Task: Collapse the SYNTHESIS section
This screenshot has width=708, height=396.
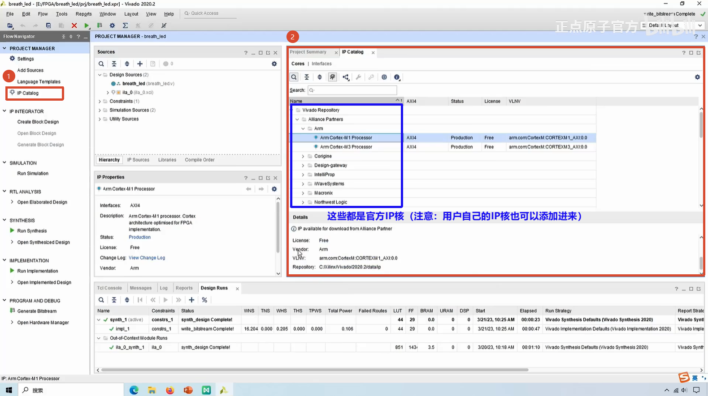Action: click(4, 220)
